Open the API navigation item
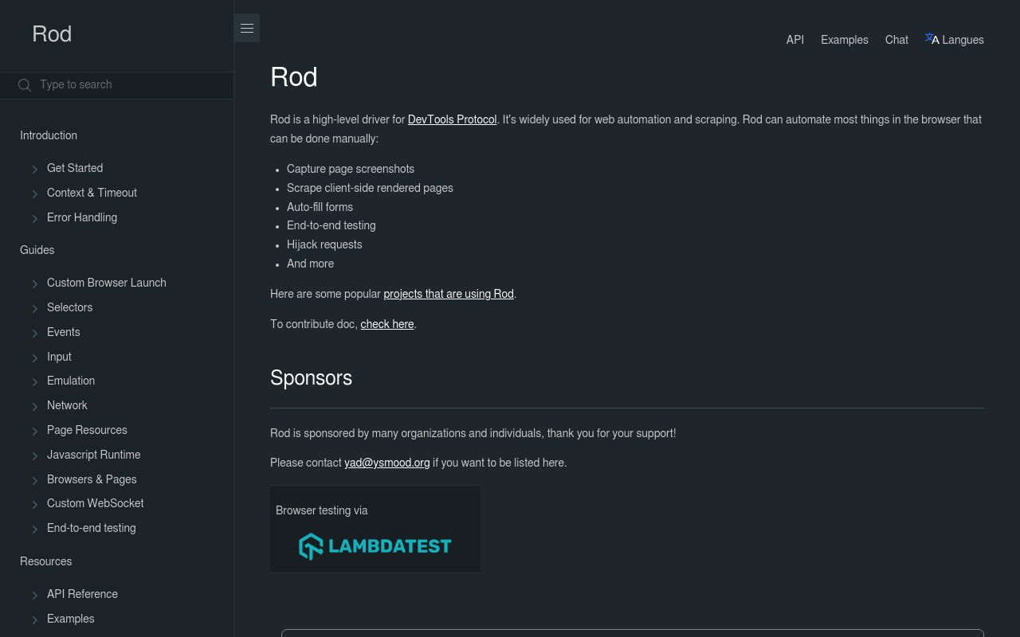 click(794, 40)
